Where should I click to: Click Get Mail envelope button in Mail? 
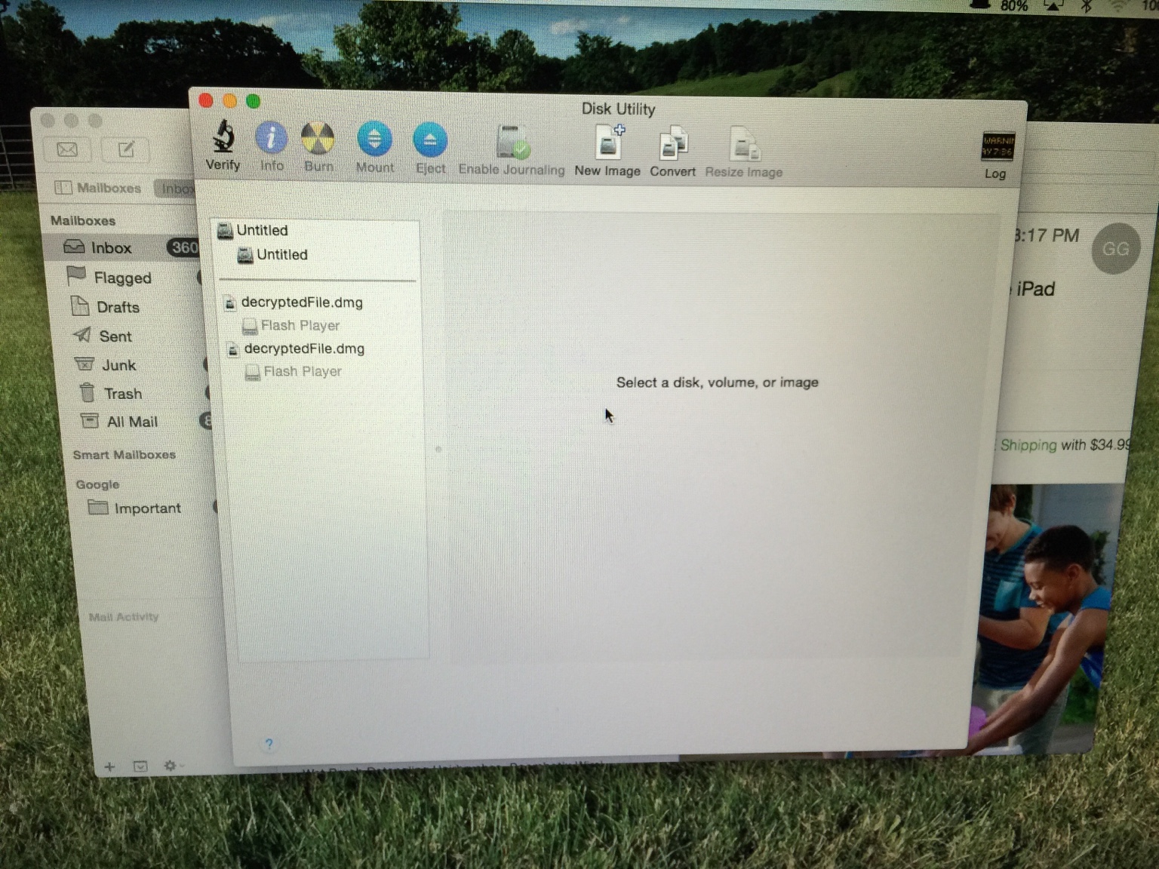tap(67, 149)
